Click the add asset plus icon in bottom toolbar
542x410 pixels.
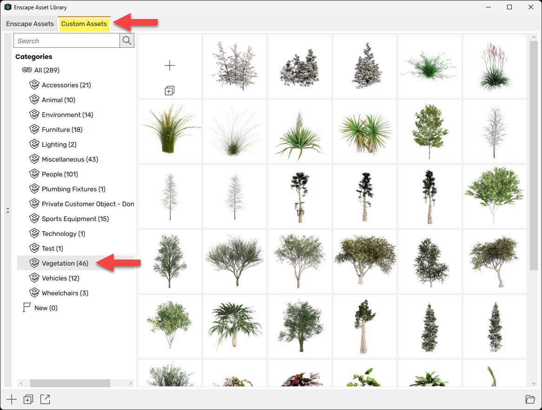(x=10, y=399)
